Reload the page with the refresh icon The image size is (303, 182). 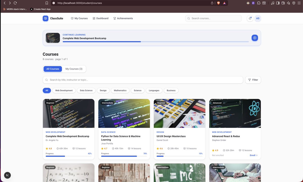click(x=15, y=3)
